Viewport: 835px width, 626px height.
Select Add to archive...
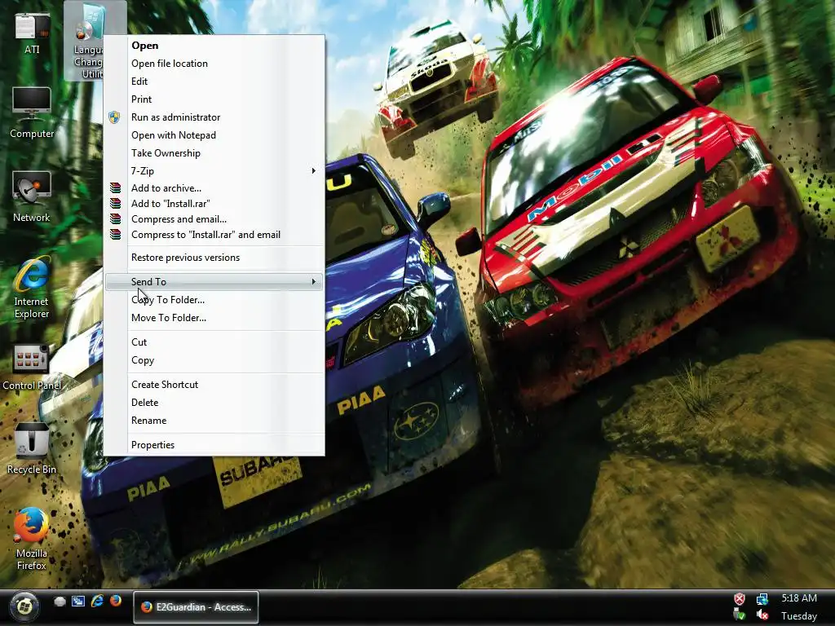(214, 188)
